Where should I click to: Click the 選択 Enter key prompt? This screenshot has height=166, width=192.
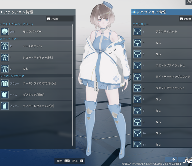pos(63,161)
